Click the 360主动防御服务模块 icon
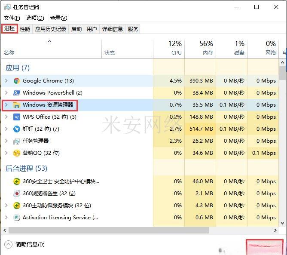Screen dimensions: 287x255 17,206
